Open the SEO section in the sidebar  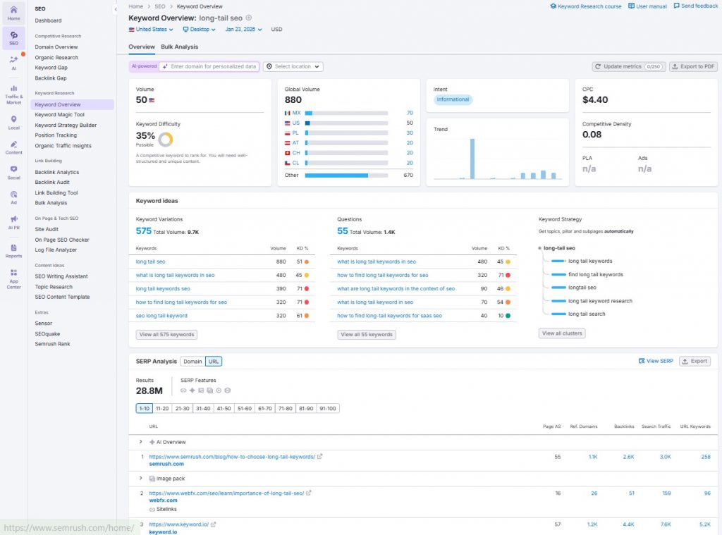click(14, 35)
